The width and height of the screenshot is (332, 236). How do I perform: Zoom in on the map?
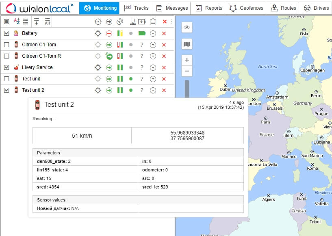tap(187, 60)
